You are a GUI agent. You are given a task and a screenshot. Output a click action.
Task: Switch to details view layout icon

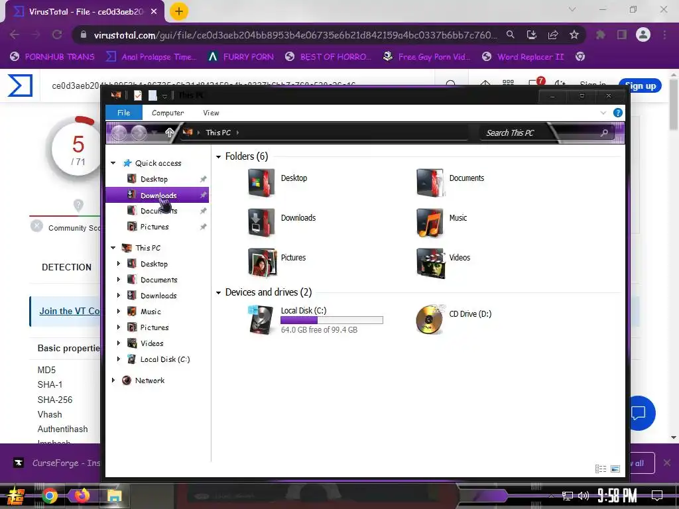(x=601, y=469)
